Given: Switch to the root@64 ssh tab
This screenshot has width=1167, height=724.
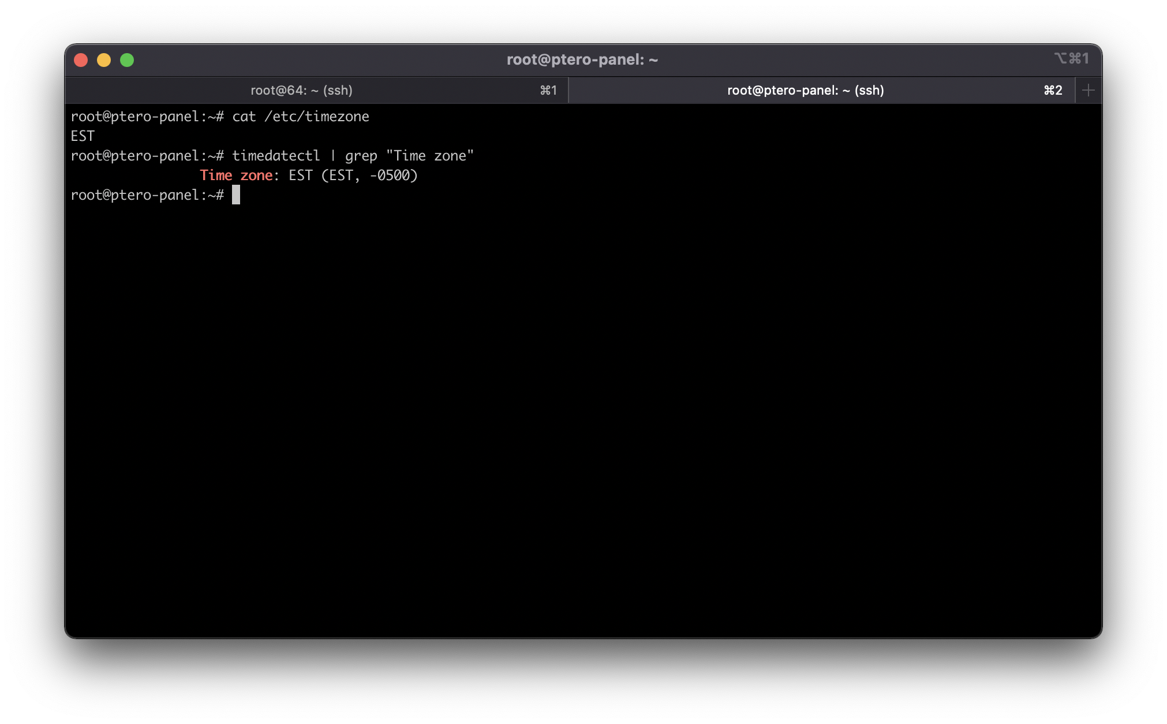Looking at the screenshot, I should (317, 91).
